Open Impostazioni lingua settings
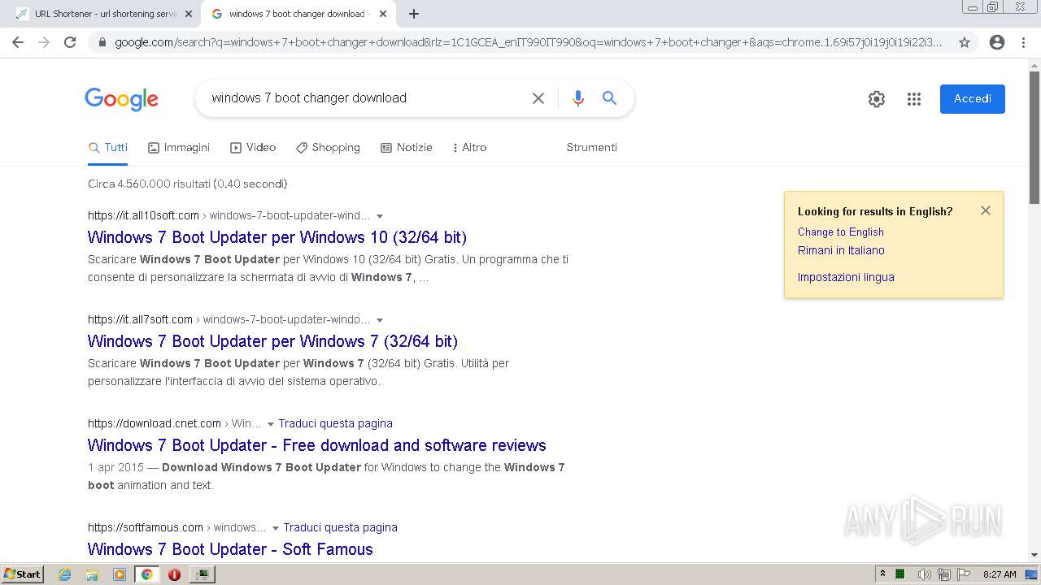 846,278
